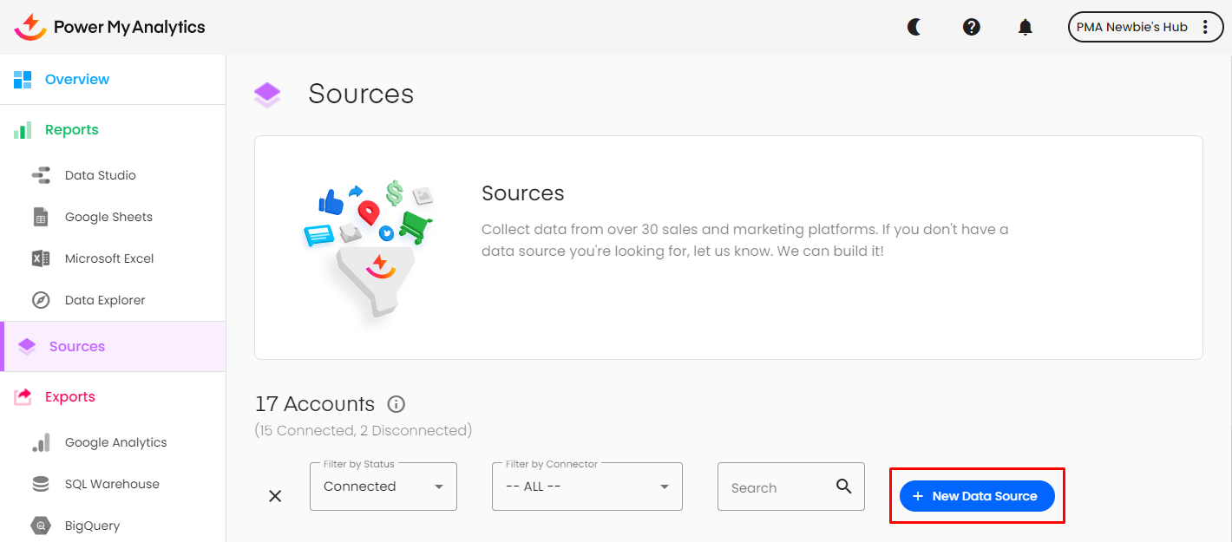The width and height of the screenshot is (1232, 542).
Task: Select the SQL Warehouse icon
Action: tap(41, 483)
